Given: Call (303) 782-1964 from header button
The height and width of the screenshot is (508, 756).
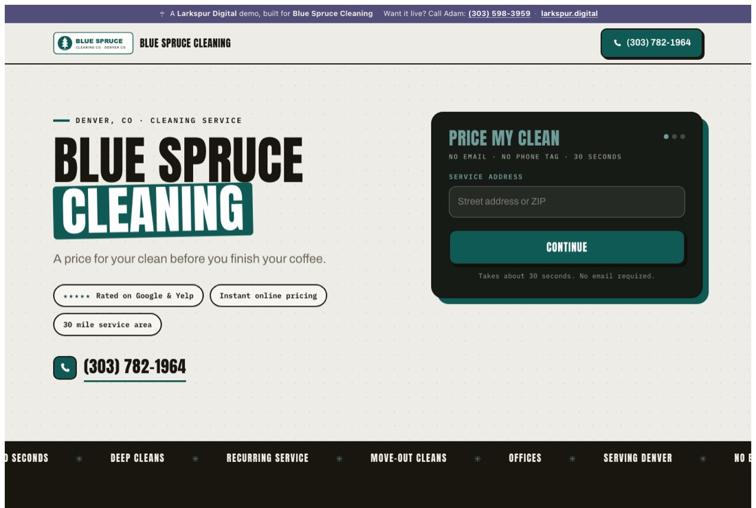Looking at the screenshot, I should (x=652, y=43).
